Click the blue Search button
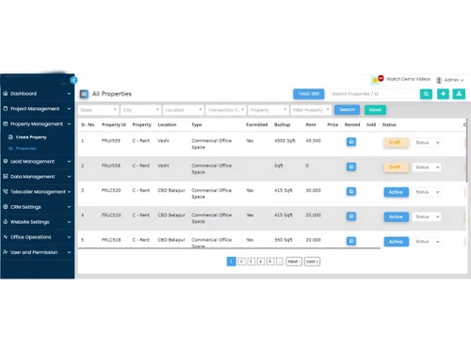Image resolution: width=471 pixels, height=353 pixels. pyautogui.click(x=347, y=109)
